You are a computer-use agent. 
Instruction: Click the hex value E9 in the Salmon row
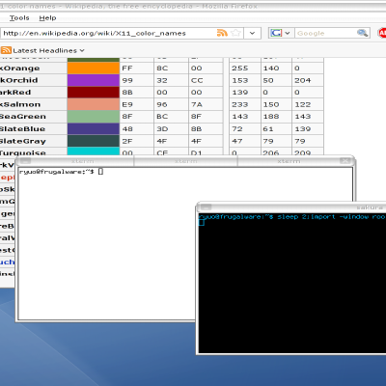click(127, 104)
